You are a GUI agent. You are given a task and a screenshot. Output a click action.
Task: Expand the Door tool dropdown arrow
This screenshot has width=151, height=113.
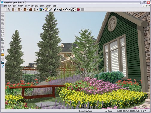tap(16, 10)
